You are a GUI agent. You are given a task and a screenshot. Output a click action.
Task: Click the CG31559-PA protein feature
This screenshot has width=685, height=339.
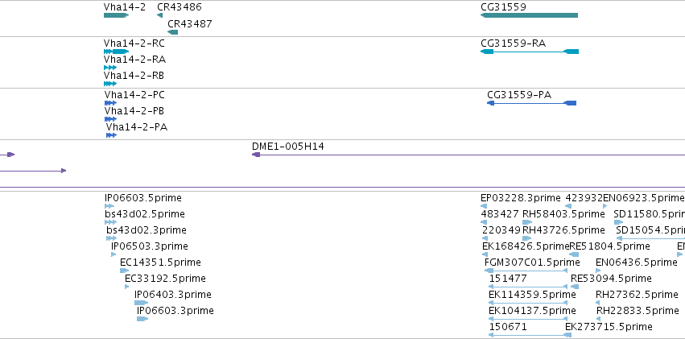(532, 103)
